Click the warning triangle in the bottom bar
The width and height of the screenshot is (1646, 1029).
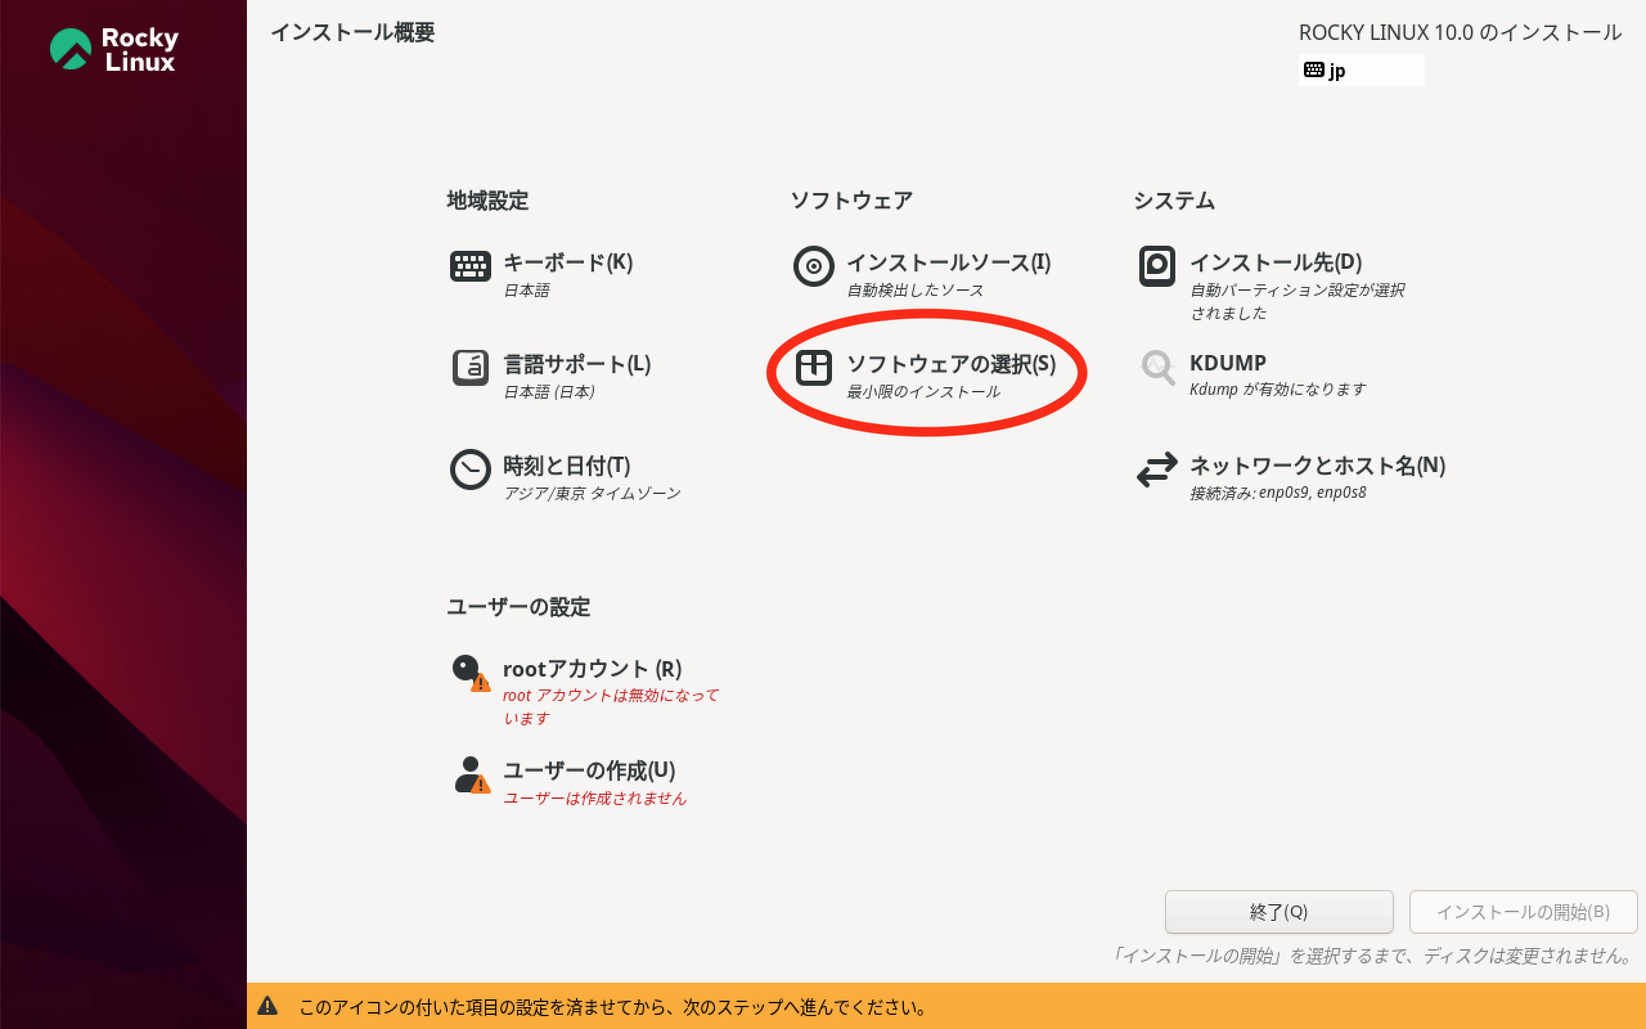267,1005
